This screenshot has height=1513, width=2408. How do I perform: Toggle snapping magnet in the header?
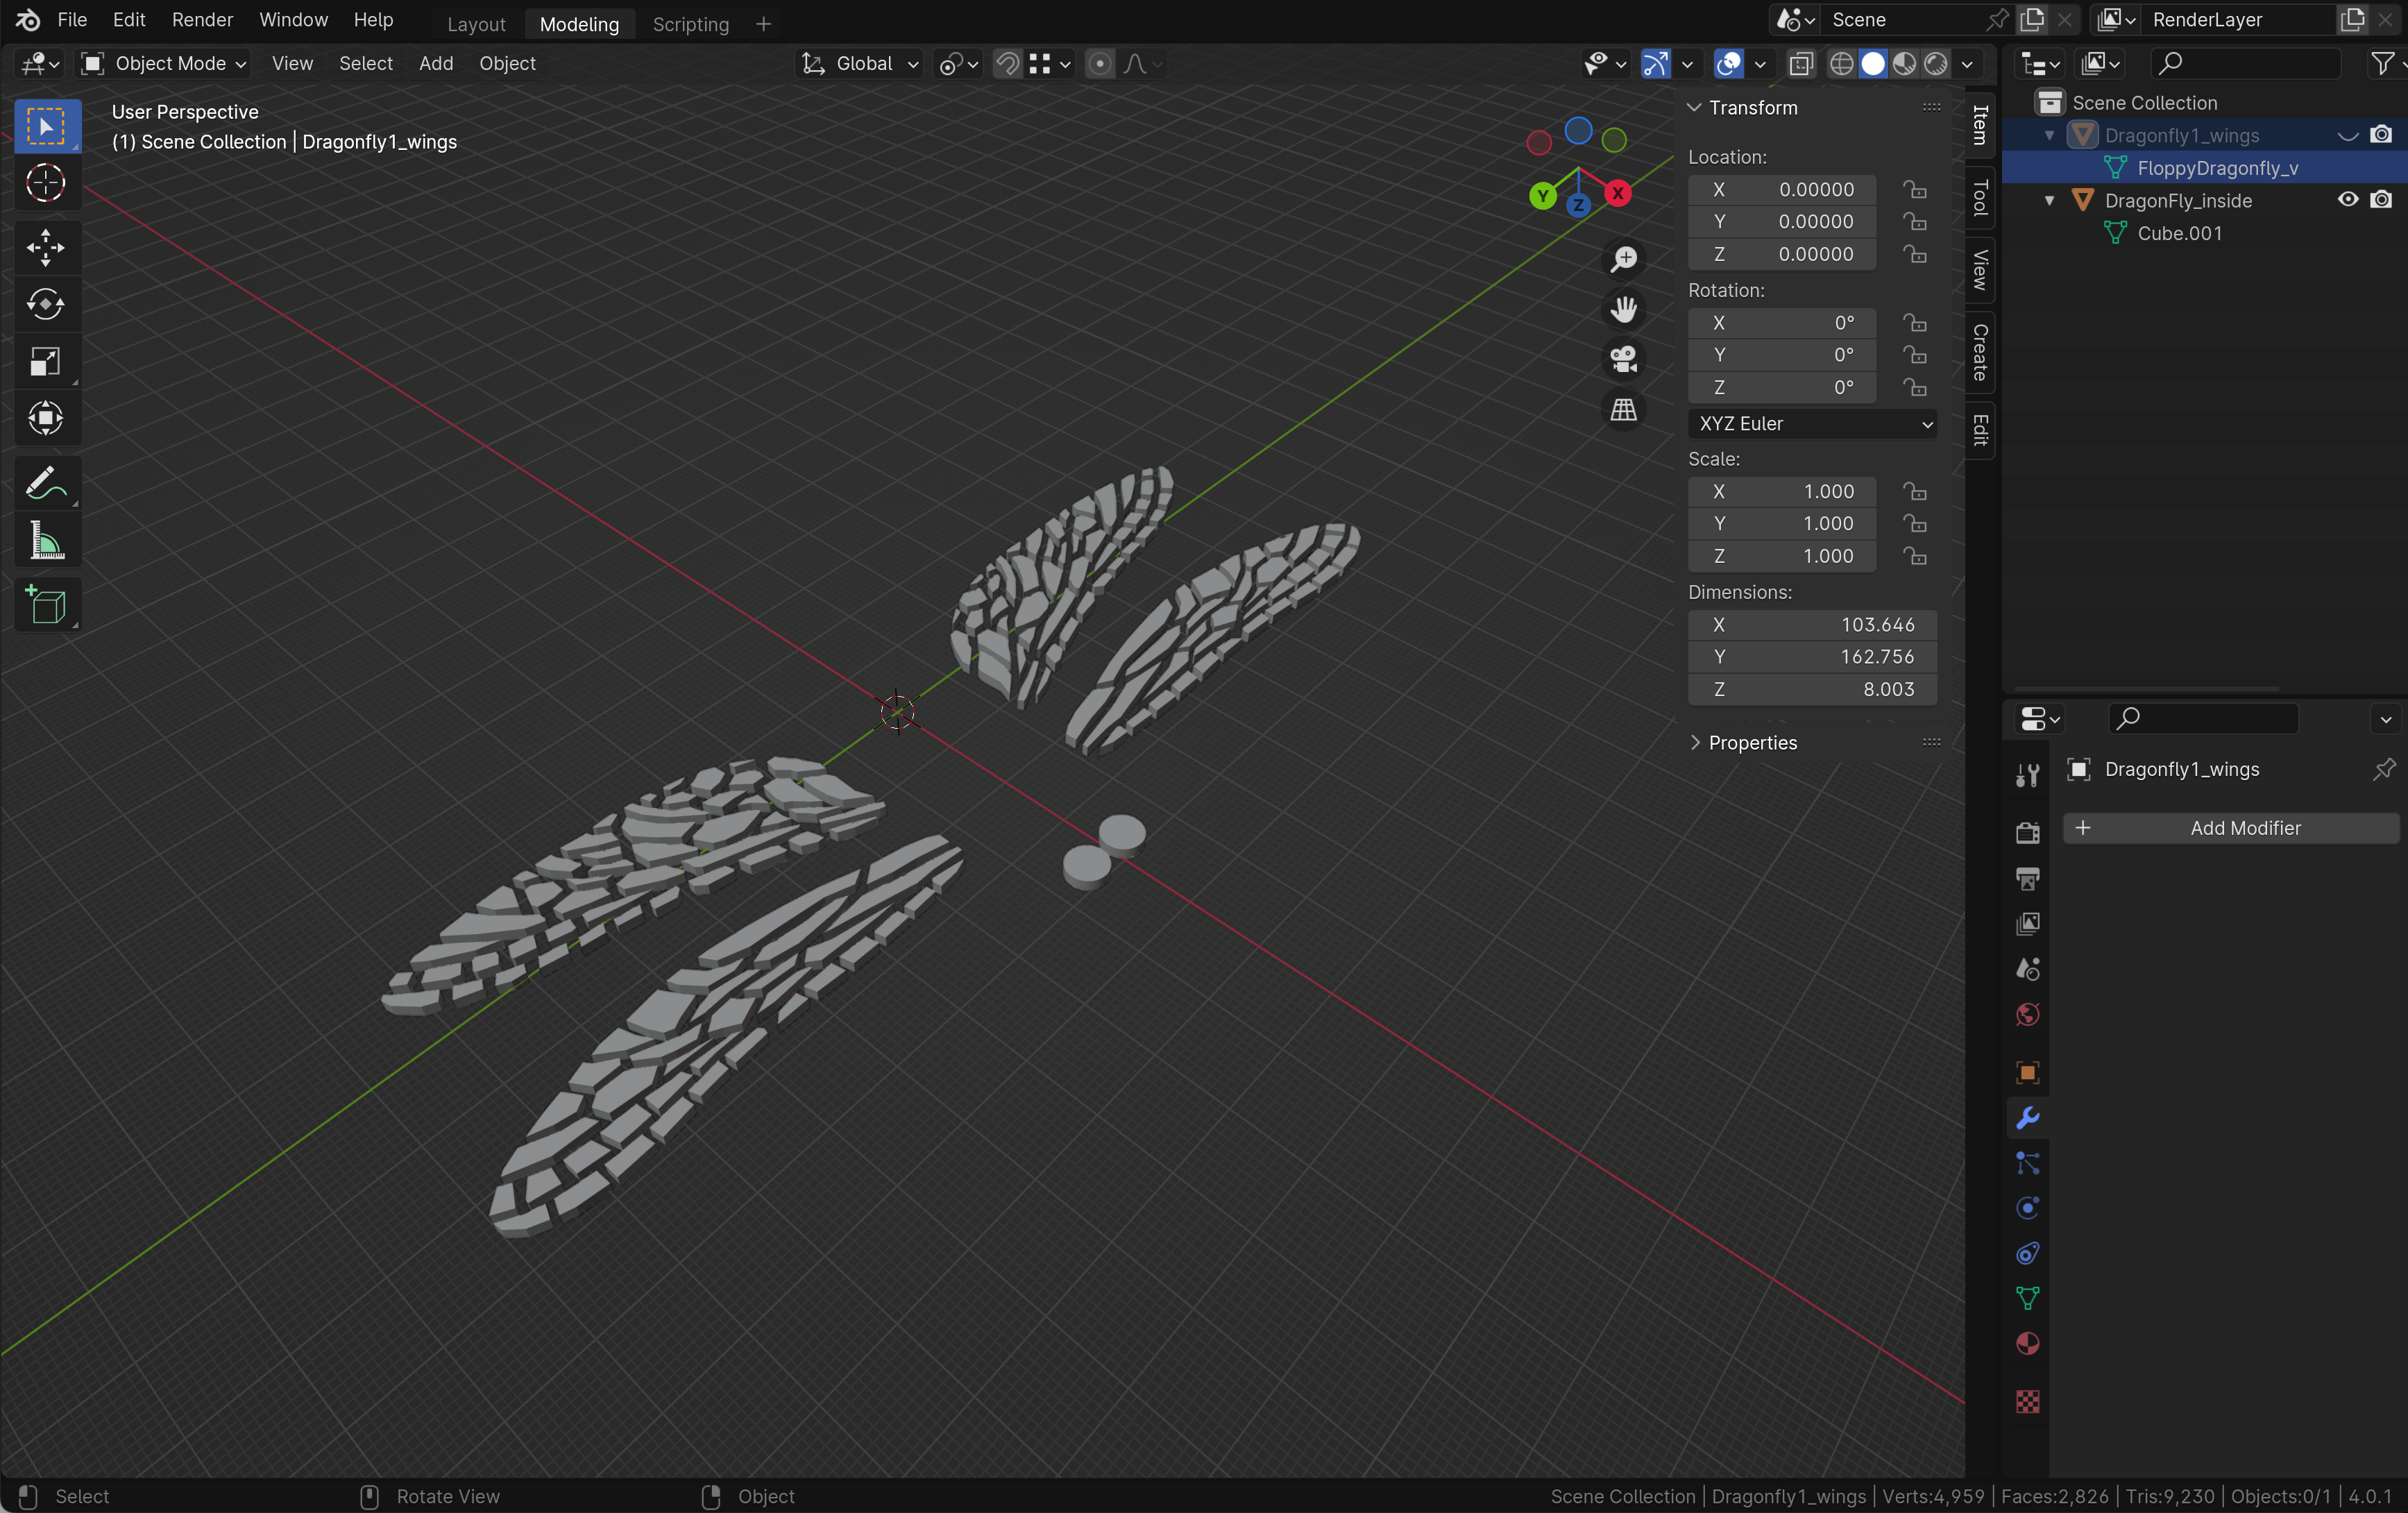point(1007,64)
